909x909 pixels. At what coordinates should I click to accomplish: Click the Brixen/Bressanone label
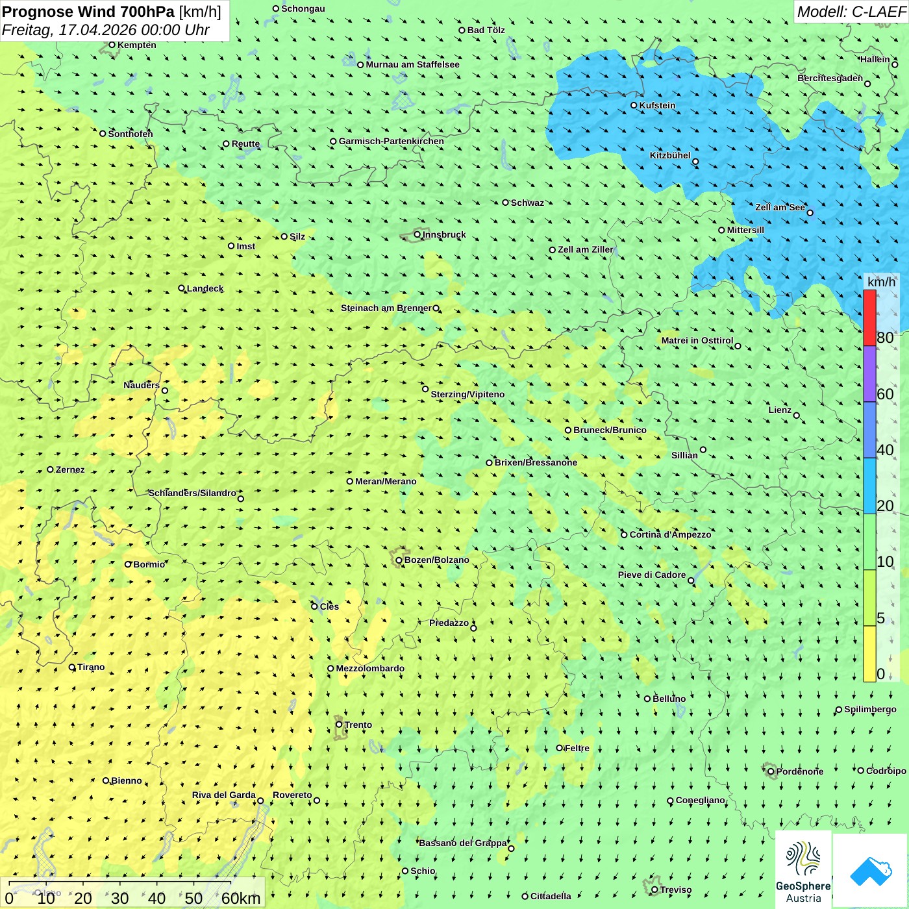[536, 462]
